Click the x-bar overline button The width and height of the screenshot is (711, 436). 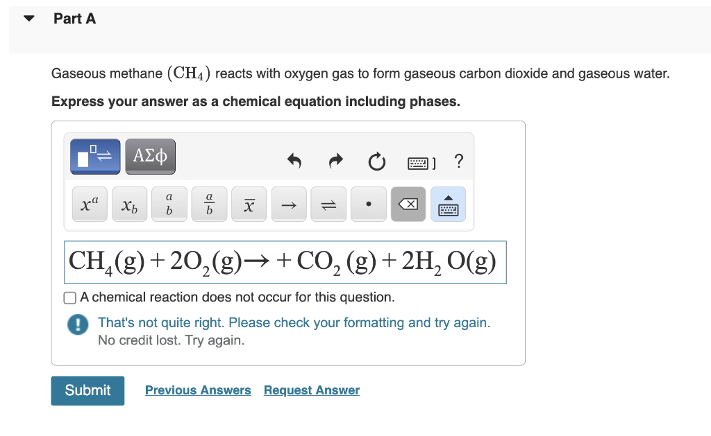point(249,204)
